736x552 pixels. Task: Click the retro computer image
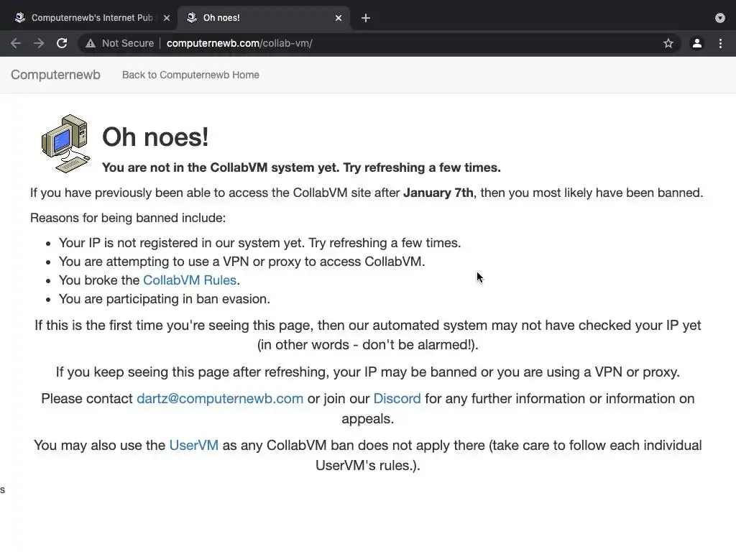pyautogui.click(x=65, y=144)
